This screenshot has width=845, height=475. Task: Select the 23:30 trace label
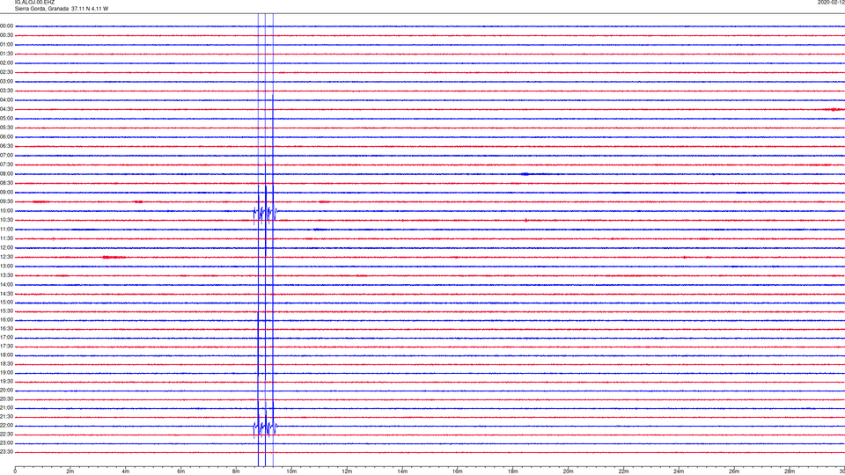[x=6, y=452]
